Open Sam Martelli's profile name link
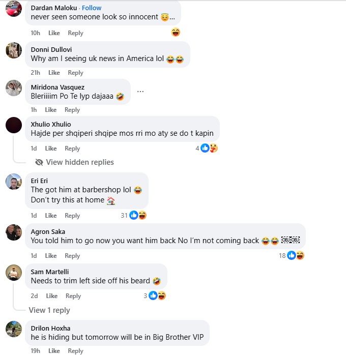This screenshot has height=355, width=346. point(50,272)
